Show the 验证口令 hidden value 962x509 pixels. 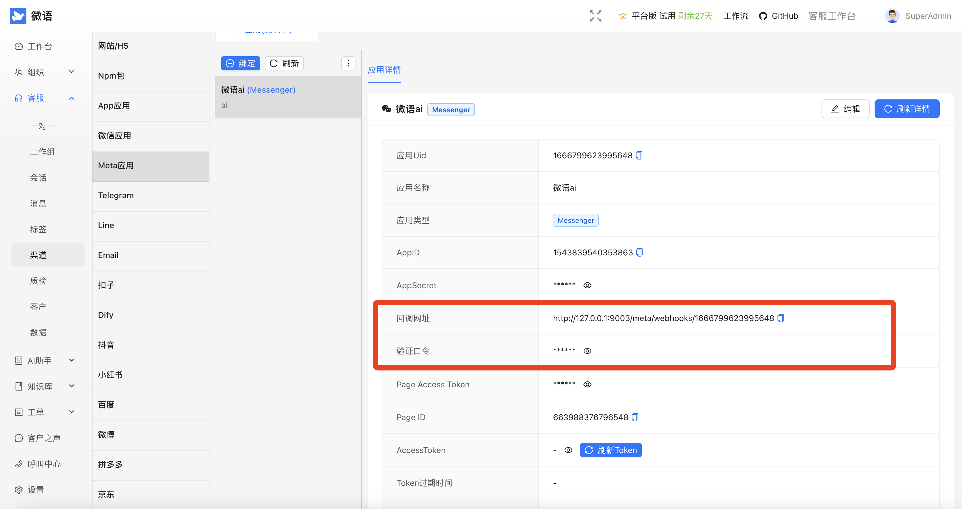pos(587,351)
